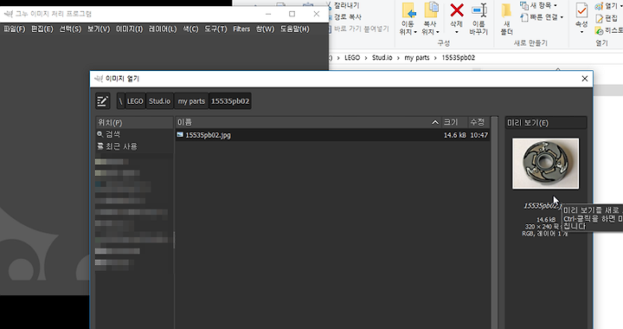This screenshot has height=329, width=623.
Task: Open the 보기(V) menu in GIMP
Action: 99,29
